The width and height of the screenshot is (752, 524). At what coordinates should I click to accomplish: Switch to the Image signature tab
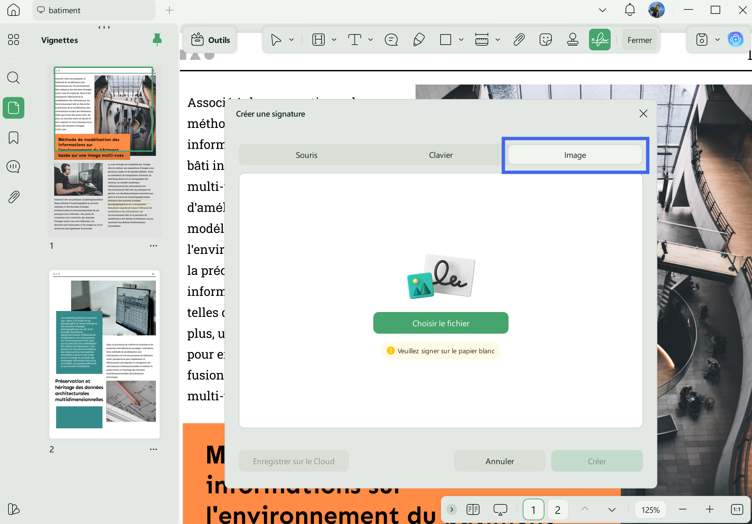[575, 155]
